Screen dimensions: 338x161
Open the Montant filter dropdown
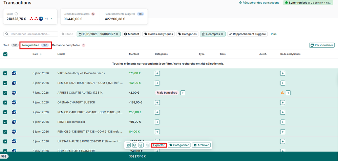coord(131,34)
